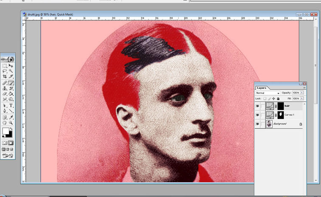Hide the Background layer

pyautogui.click(x=257, y=124)
